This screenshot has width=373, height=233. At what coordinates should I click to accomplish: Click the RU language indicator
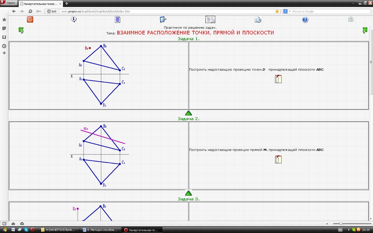click(x=340, y=230)
